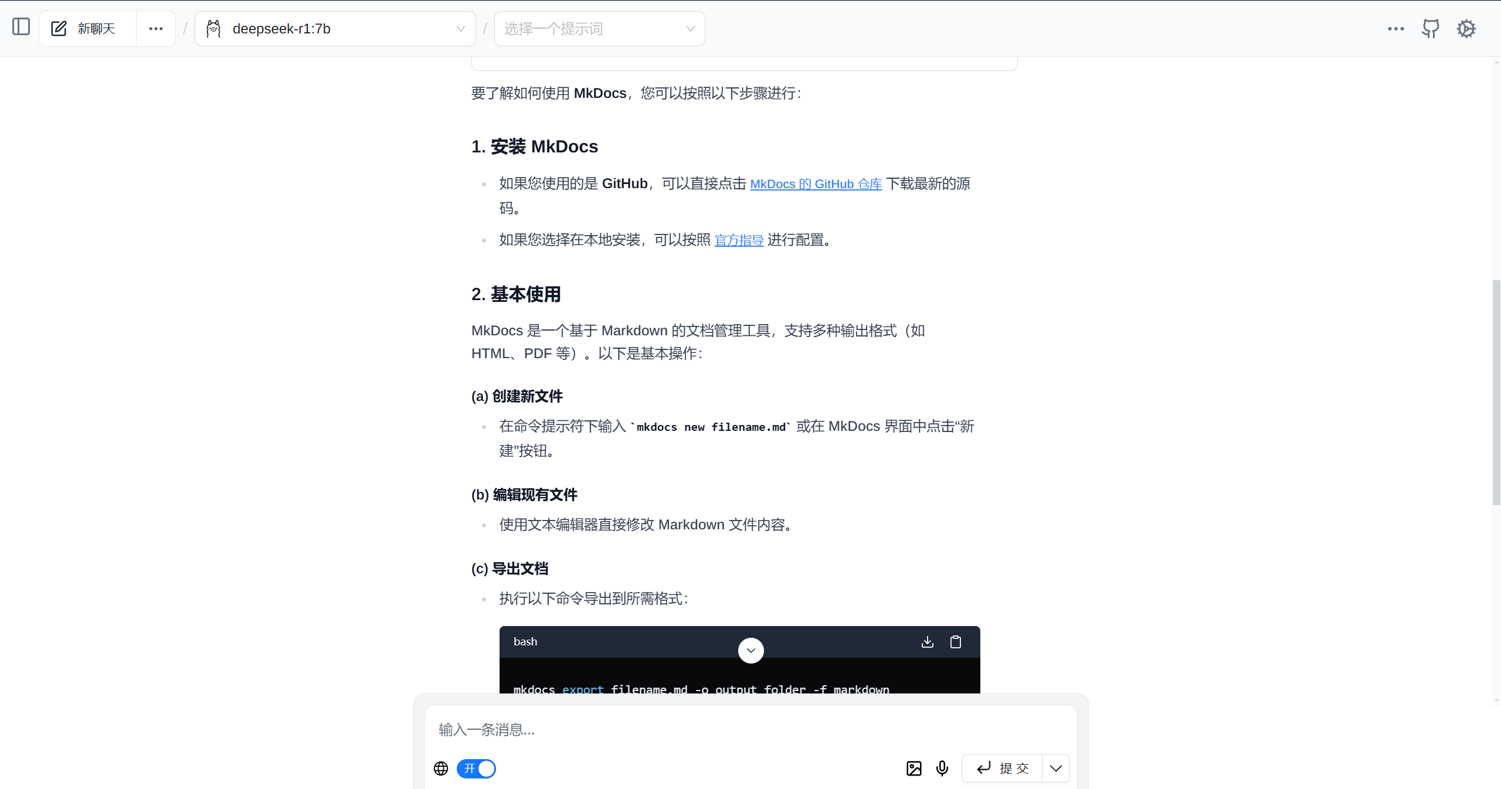Viewport: 1501px width, 789px height.
Task: Click the scroll-to-bottom arrow button
Action: 750,651
